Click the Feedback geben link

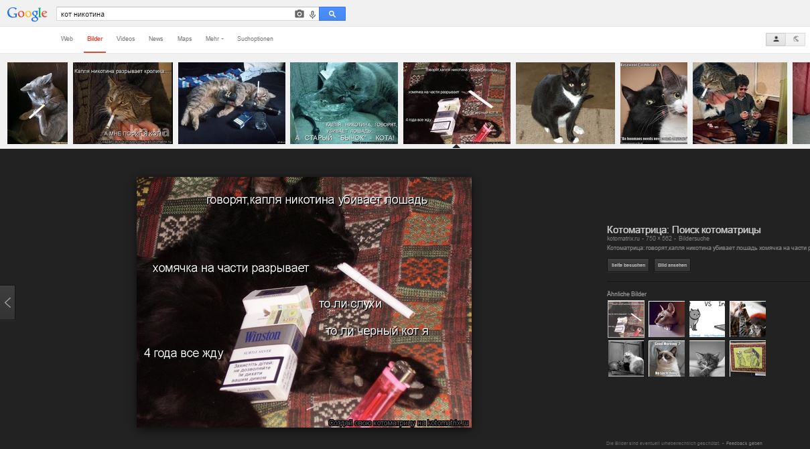click(744, 444)
